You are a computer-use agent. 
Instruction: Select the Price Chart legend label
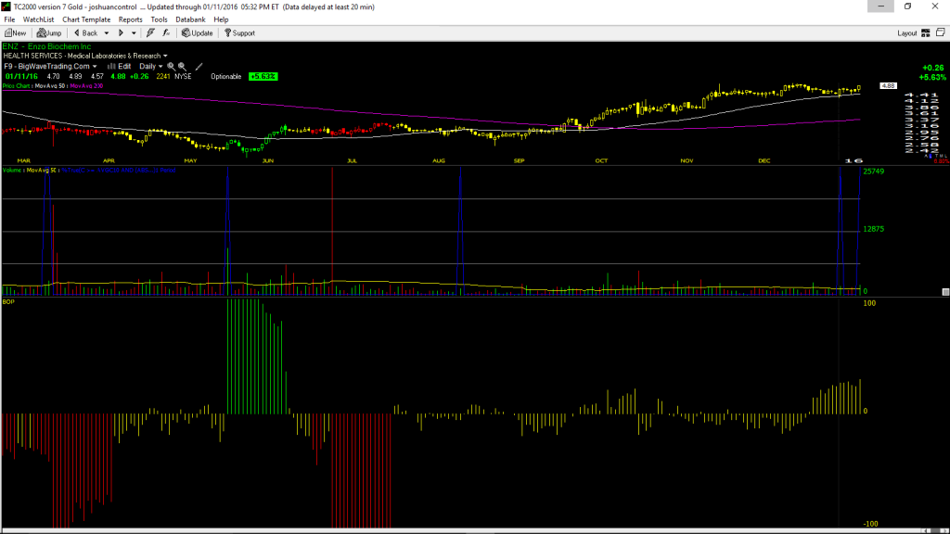tap(17, 86)
